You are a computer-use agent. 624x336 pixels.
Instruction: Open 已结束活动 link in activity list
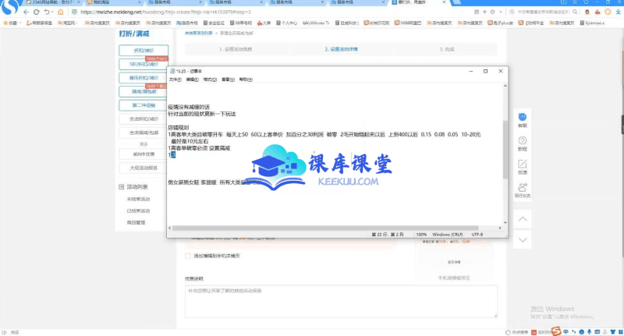pyautogui.click(x=138, y=210)
